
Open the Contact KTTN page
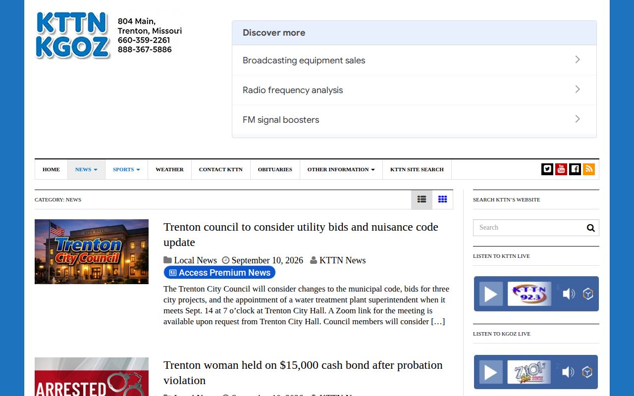point(221,169)
